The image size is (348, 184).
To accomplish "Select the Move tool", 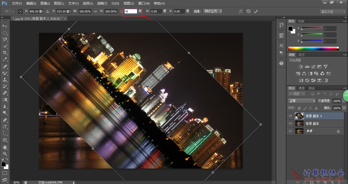I will pyautogui.click(x=5, y=26).
